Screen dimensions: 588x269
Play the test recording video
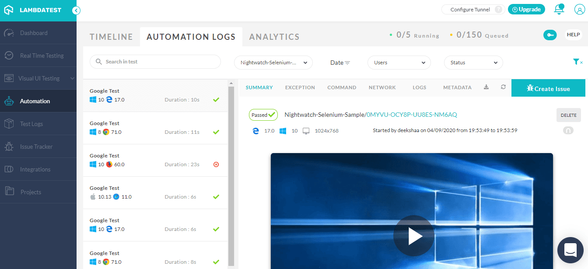(x=413, y=236)
